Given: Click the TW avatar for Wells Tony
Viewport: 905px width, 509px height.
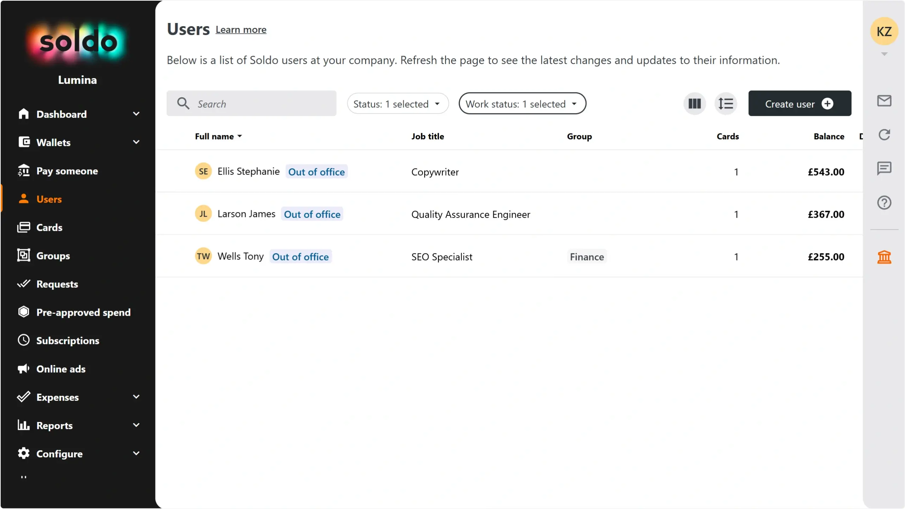Looking at the screenshot, I should [x=203, y=256].
